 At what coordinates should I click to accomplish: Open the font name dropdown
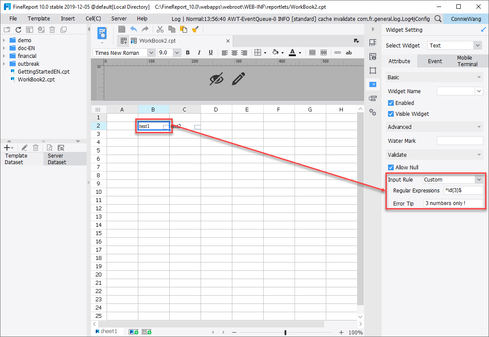click(x=151, y=53)
